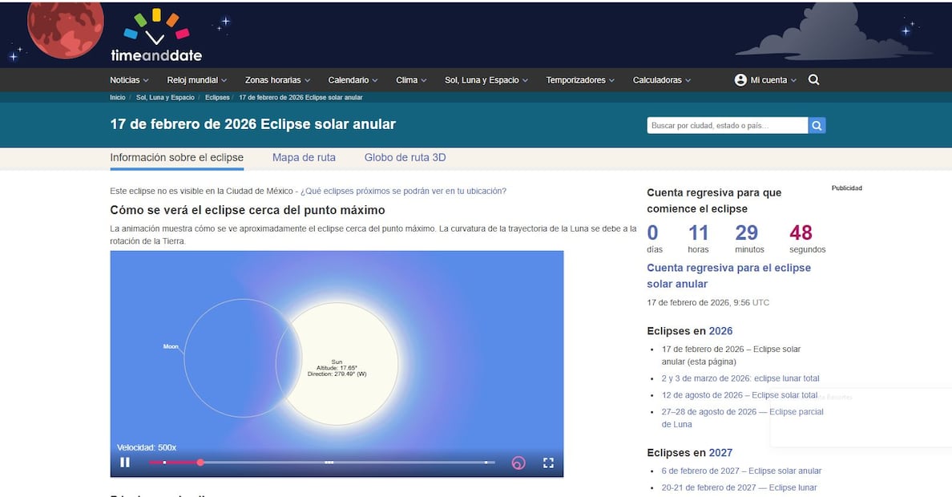Click the search button beside the city field
Viewport: 952px width, 497px height.
tap(817, 125)
